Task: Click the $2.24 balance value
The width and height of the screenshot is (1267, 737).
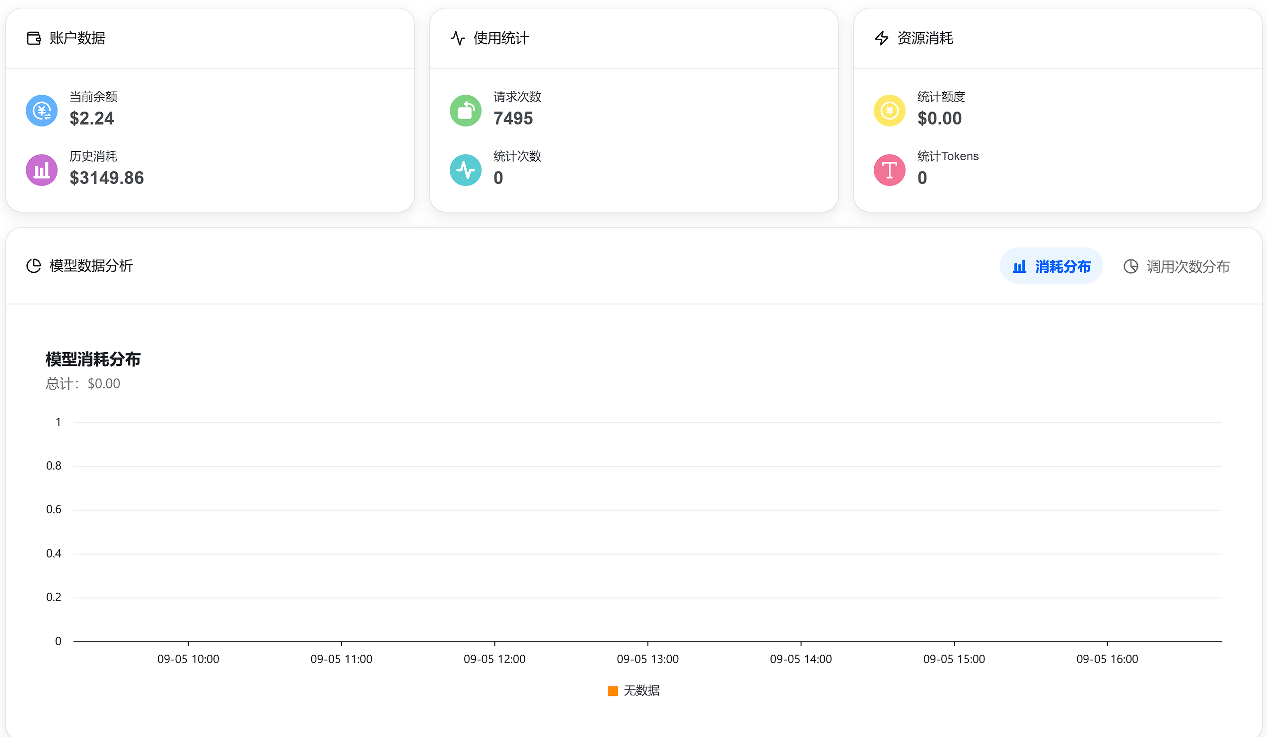Action: 91,119
